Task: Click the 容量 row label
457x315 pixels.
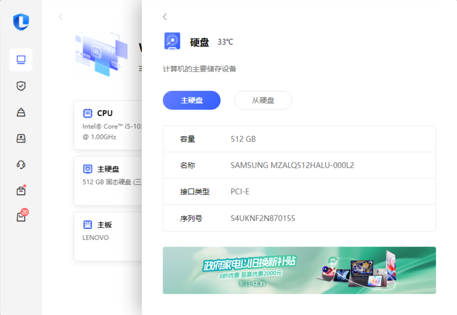Action: click(x=187, y=139)
